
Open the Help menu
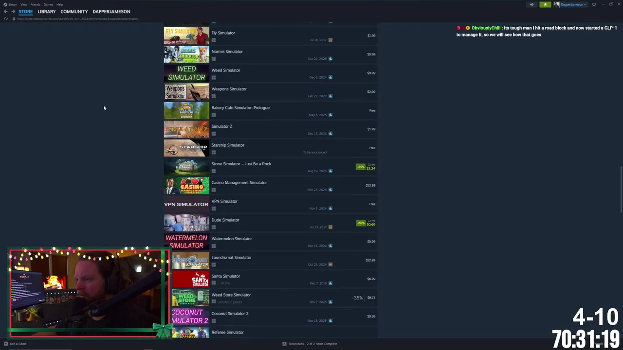59,4
